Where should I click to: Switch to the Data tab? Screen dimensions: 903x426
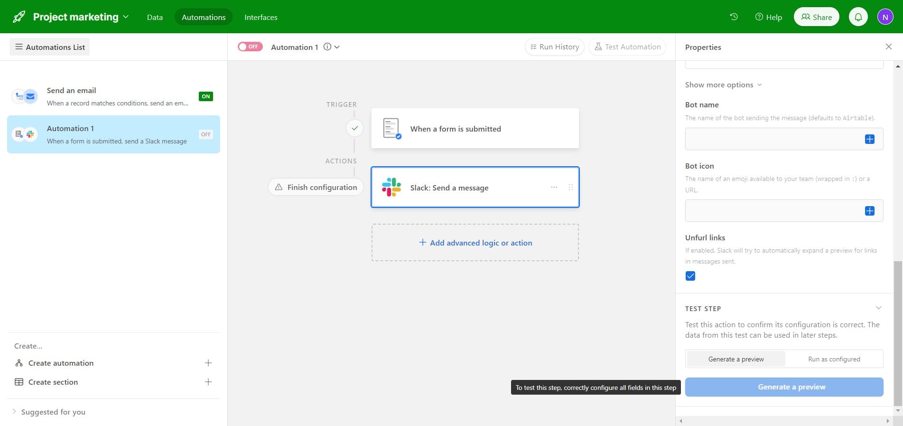pyautogui.click(x=155, y=17)
